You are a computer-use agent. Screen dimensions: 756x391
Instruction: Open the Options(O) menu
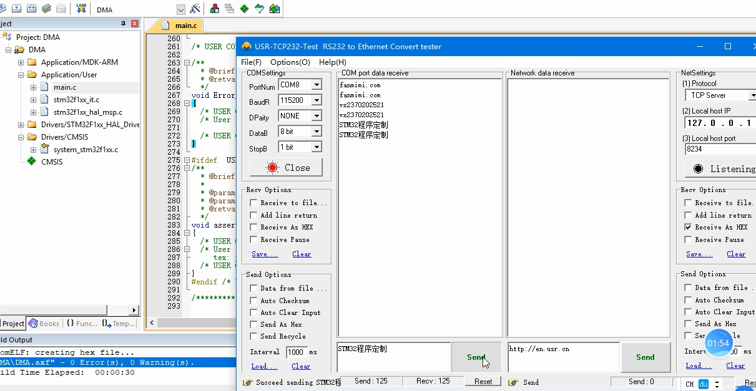pos(290,62)
